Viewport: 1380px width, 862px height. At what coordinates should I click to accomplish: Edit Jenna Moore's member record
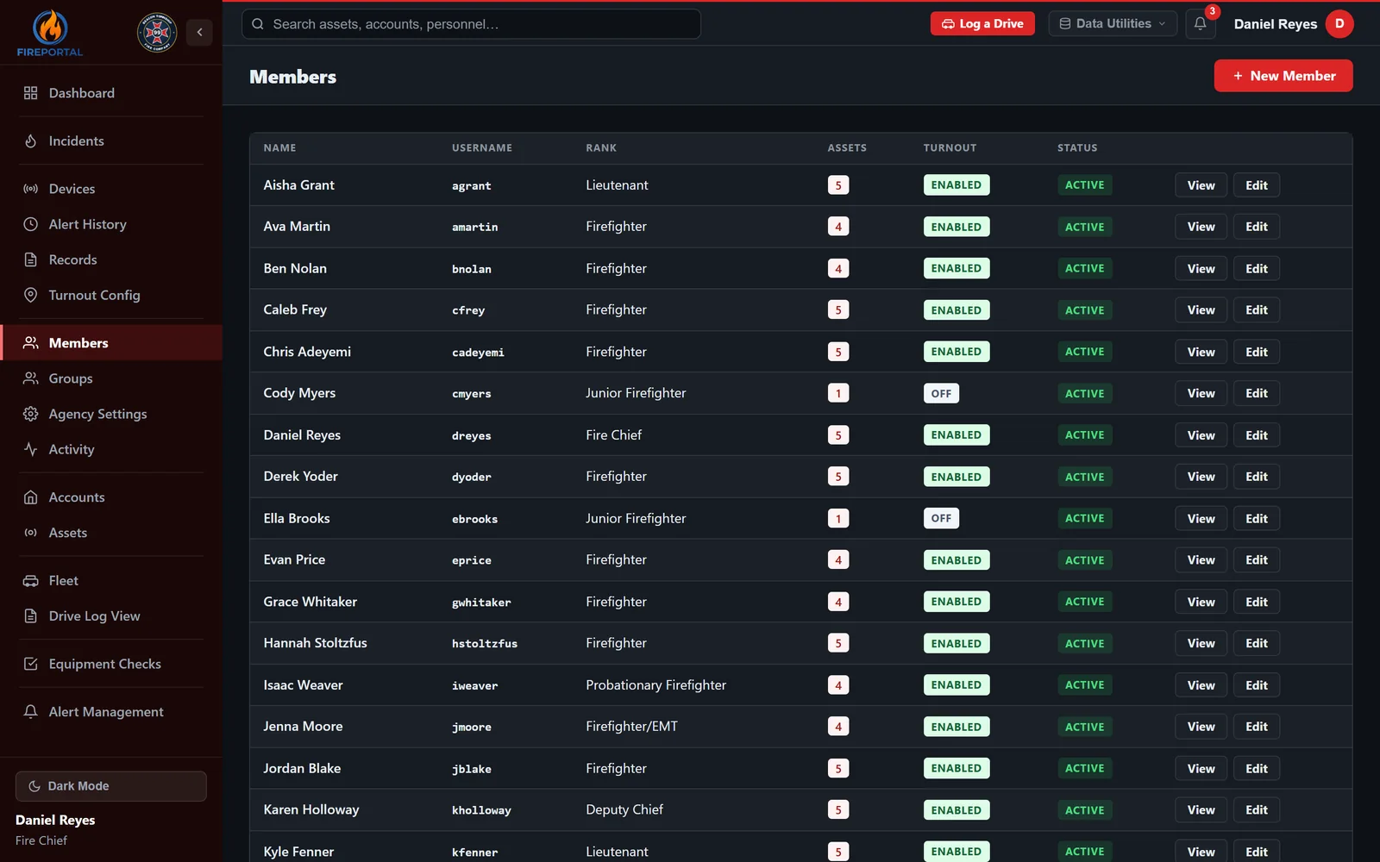(1256, 727)
